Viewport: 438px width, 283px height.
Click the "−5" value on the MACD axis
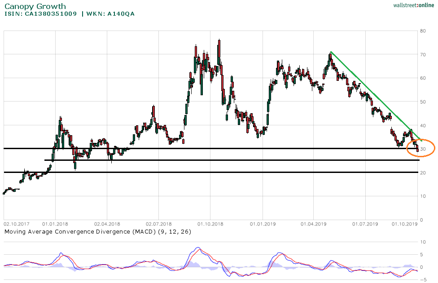423,280
